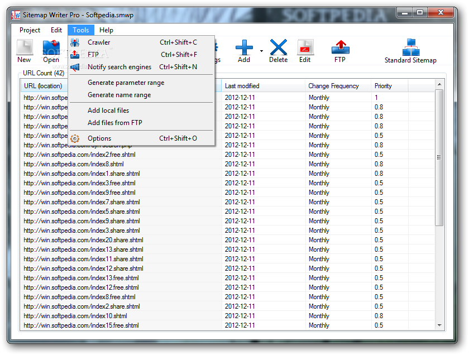Close the open Tools menu

(81, 30)
